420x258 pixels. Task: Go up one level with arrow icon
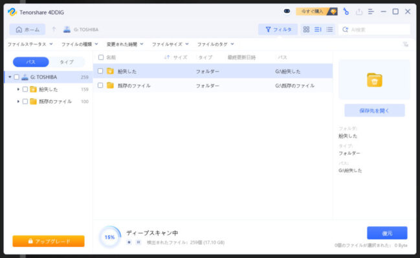click(x=54, y=30)
